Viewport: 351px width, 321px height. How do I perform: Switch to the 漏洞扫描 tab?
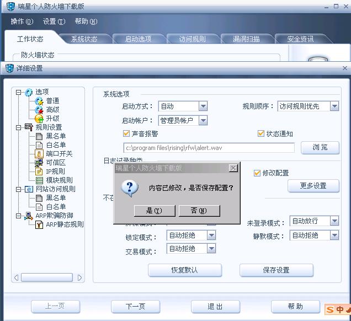coord(246,39)
